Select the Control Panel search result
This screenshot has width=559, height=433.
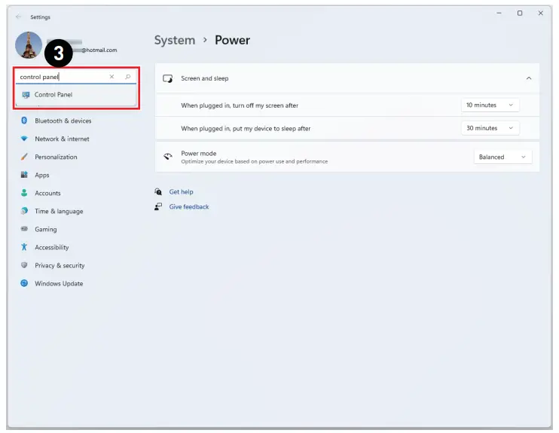(53, 95)
